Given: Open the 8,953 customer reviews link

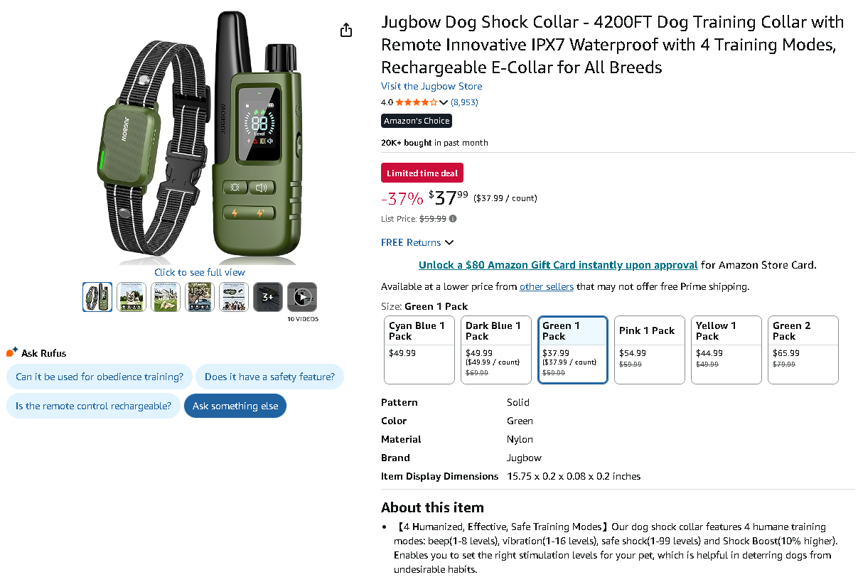Looking at the screenshot, I should tap(465, 102).
